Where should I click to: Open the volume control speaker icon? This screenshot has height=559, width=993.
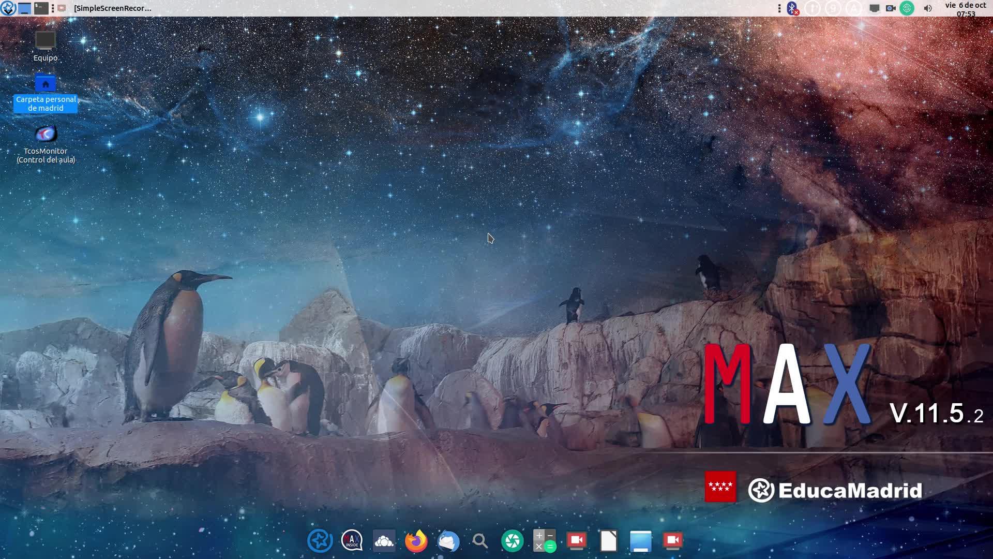point(928,8)
